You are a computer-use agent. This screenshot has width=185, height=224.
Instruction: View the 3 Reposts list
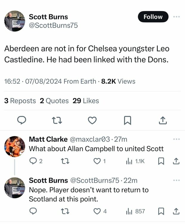pos(20,101)
